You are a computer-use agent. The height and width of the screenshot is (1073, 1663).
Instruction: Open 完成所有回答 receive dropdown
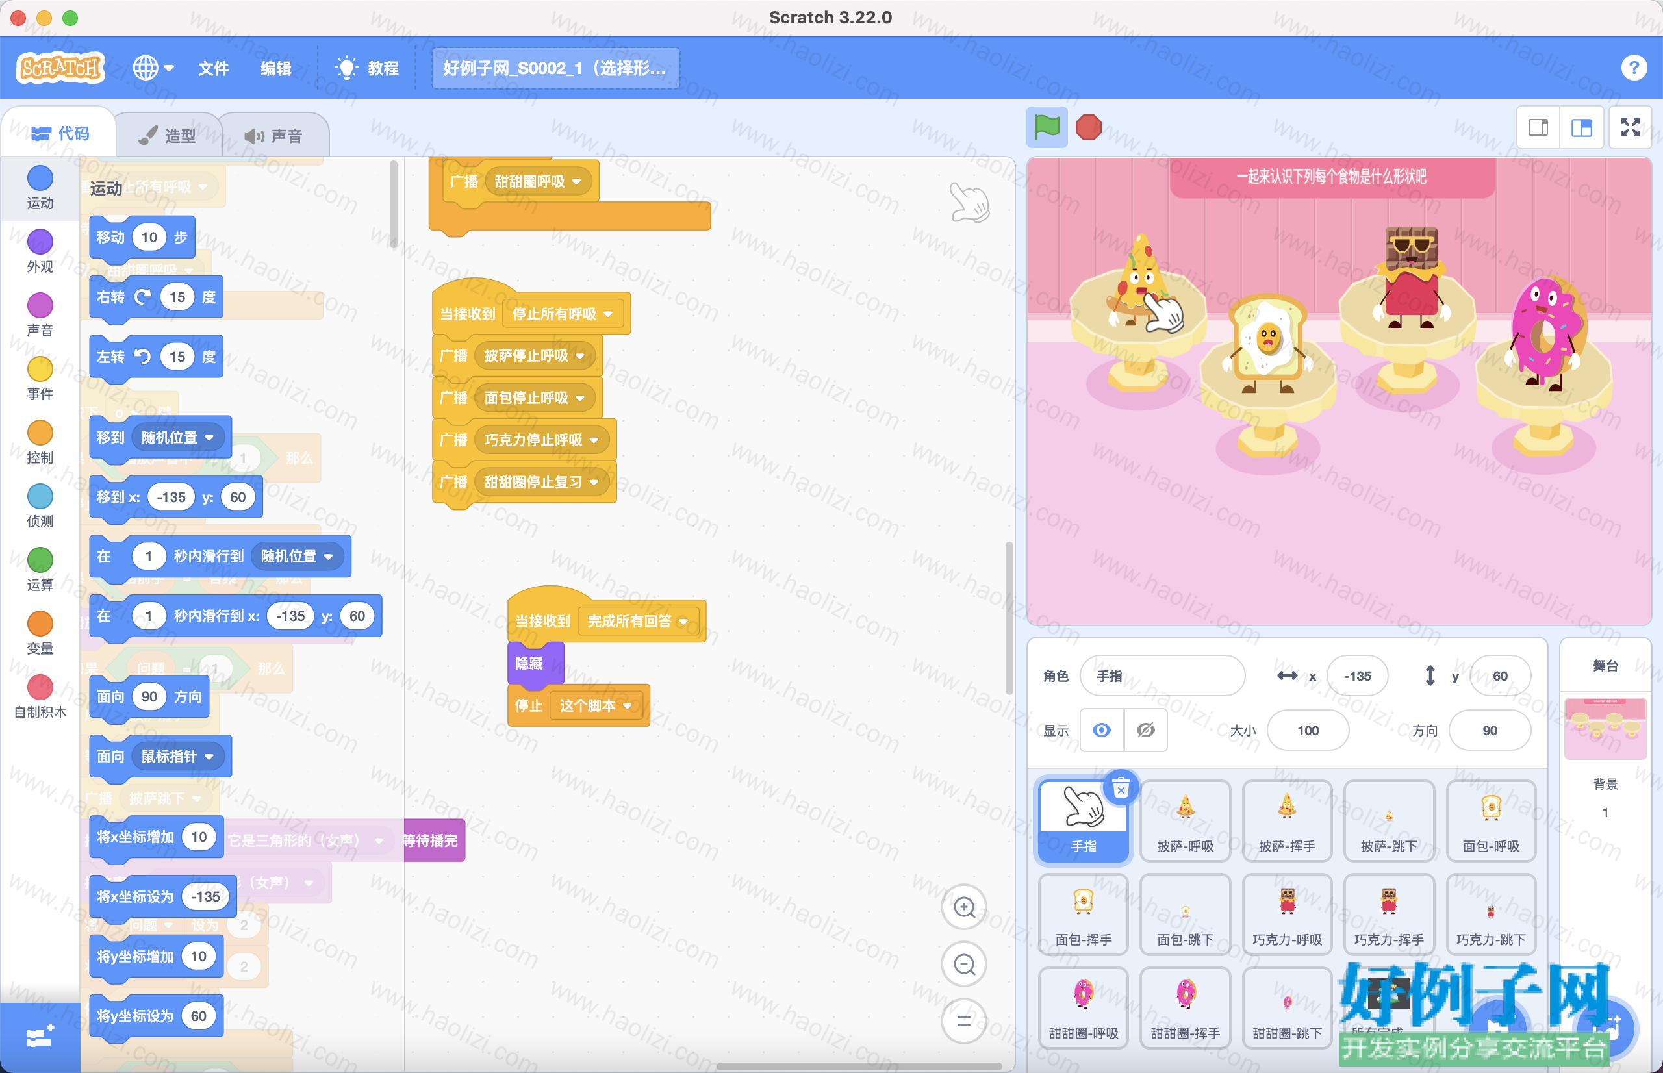coord(637,621)
